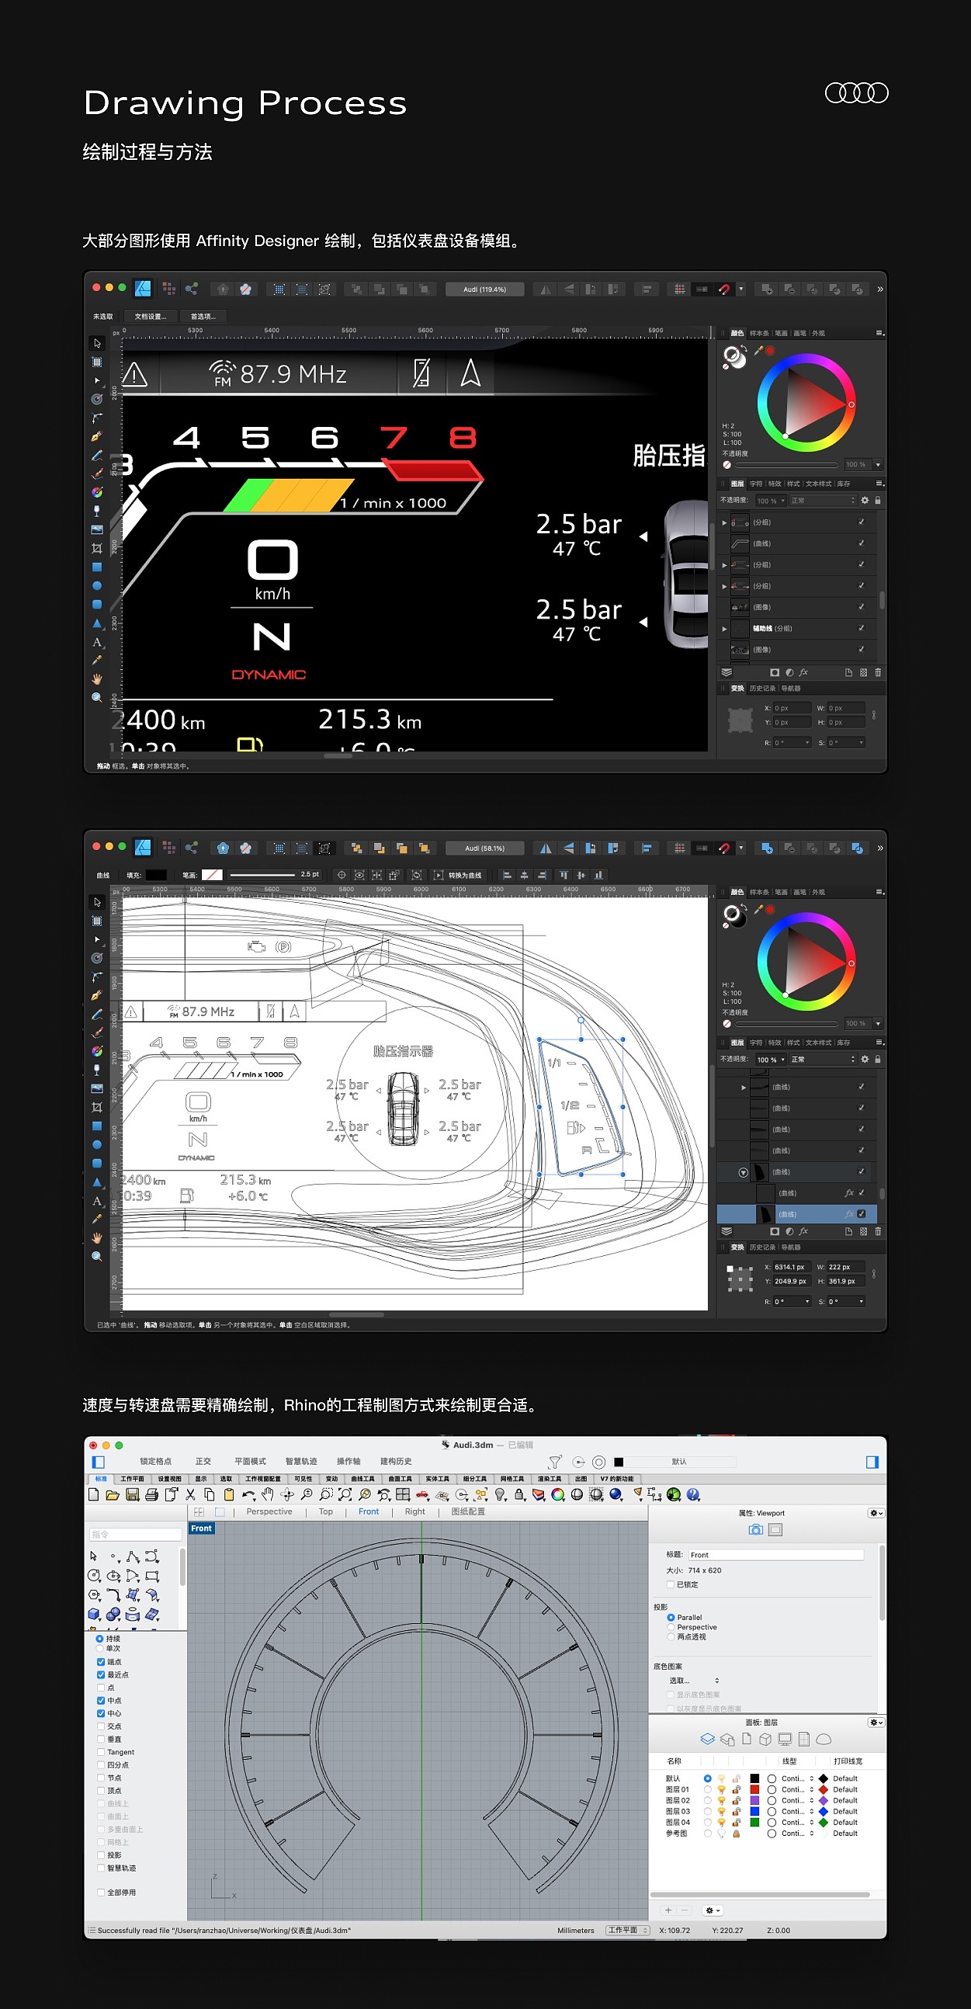Toggle the lightbulb for 图层 02 in Rhino
This screenshot has width=971, height=2009.
click(x=721, y=1800)
